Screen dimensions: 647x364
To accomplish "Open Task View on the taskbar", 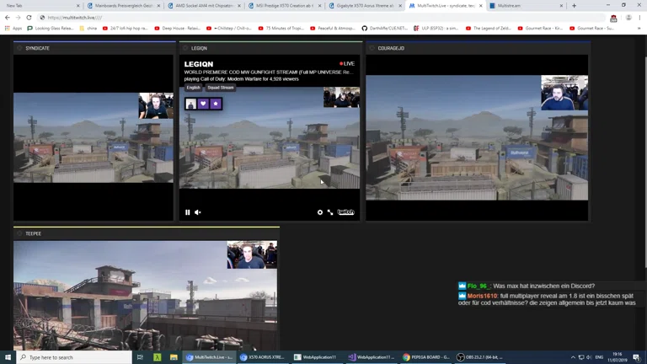I will coord(141,357).
